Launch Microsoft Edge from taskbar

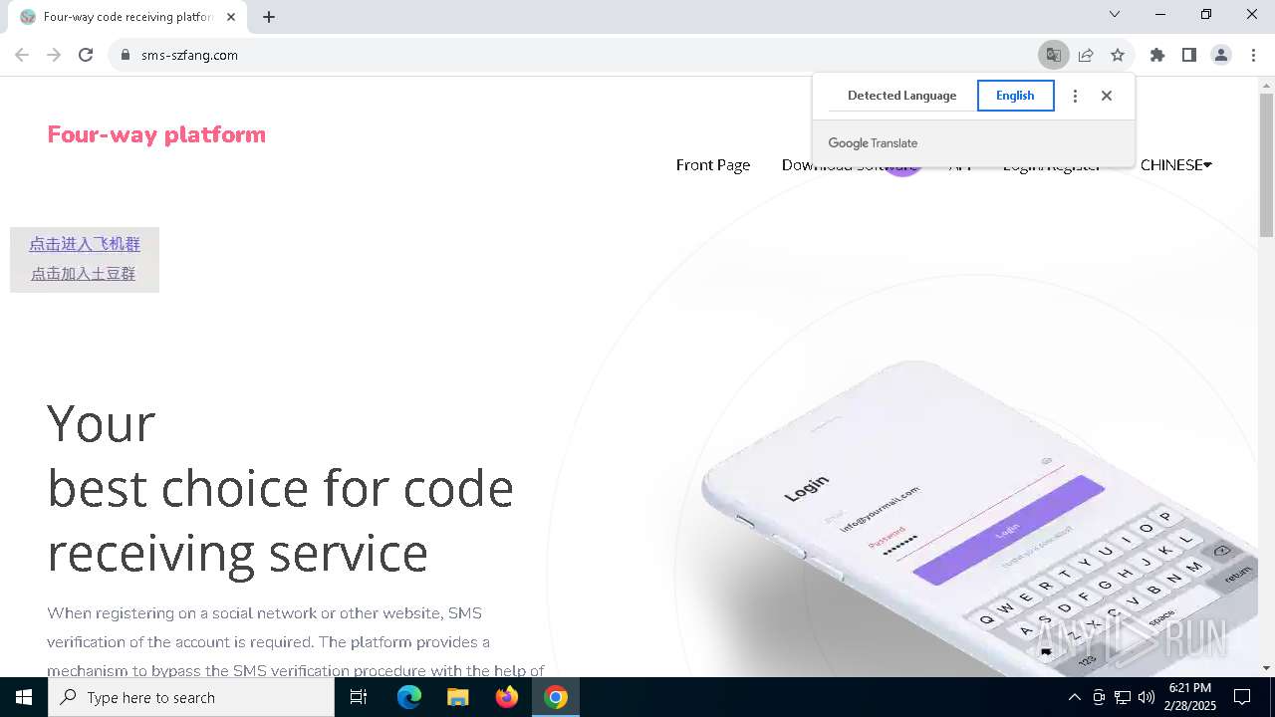tap(409, 697)
